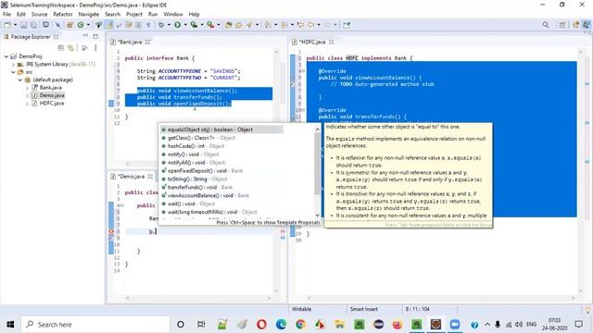Screen dimensions: 593x333
Task: Open Google Chrome from the taskbar
Action: 300,325
